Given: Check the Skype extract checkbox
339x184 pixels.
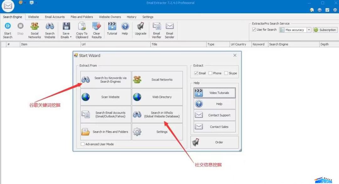Looking at the screenshot, I should [226, 73].
